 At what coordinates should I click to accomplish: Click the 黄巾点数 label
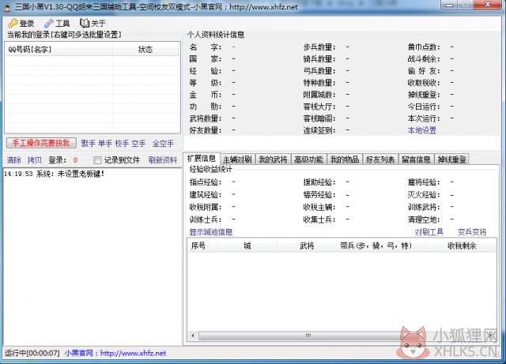click(x=424, y=47)
